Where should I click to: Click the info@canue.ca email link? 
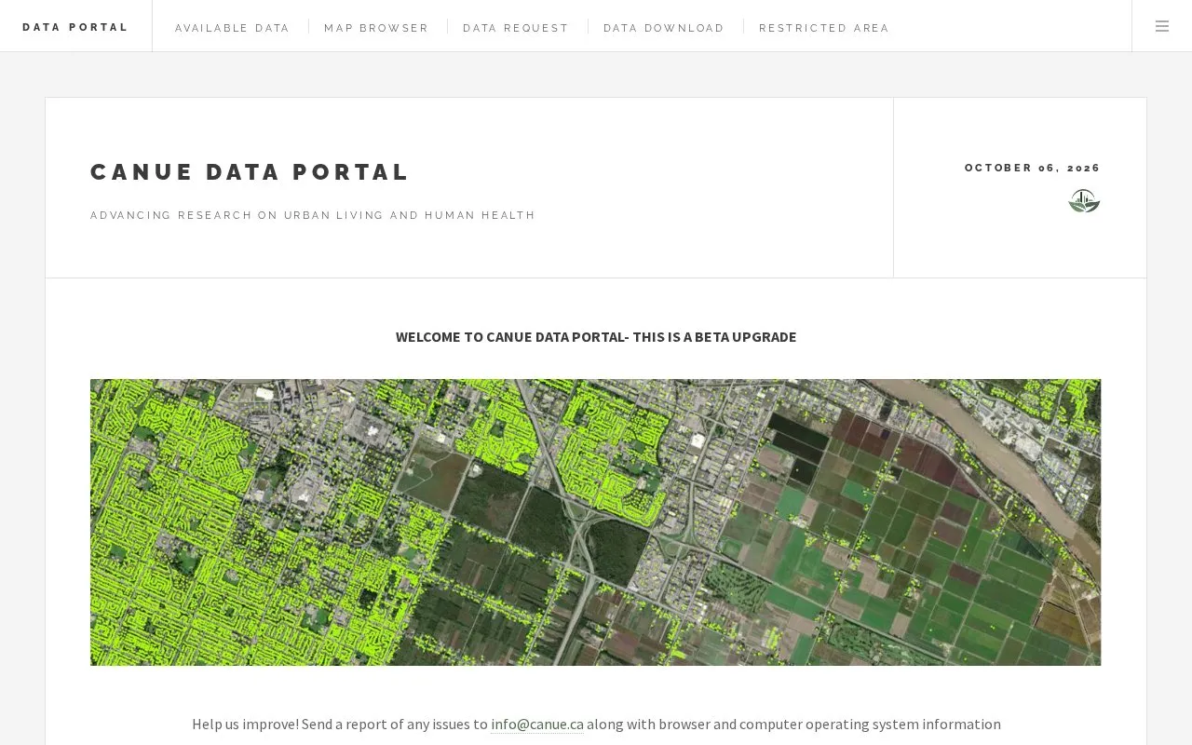coord(537,724)
